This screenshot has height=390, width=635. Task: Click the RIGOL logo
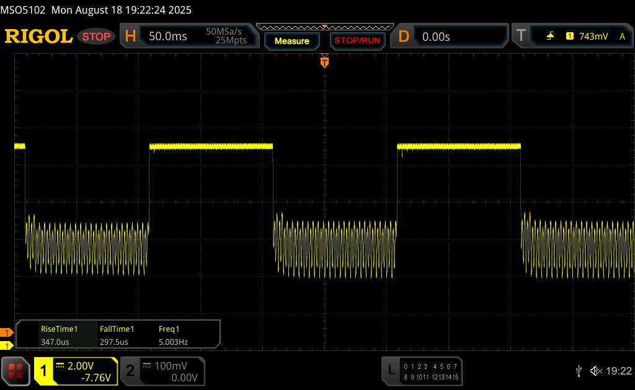point(38,37)
